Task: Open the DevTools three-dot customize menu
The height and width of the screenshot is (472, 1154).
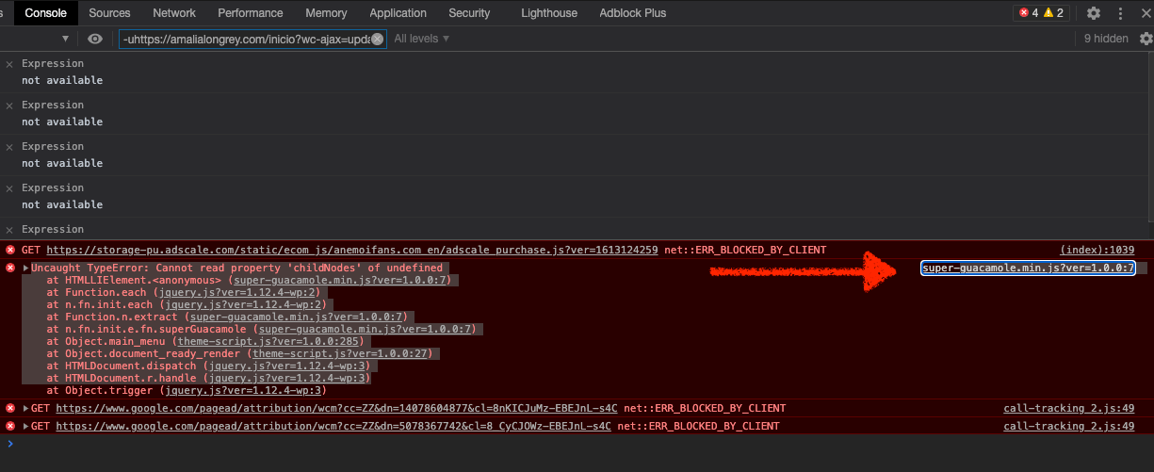Action: 1120,13
